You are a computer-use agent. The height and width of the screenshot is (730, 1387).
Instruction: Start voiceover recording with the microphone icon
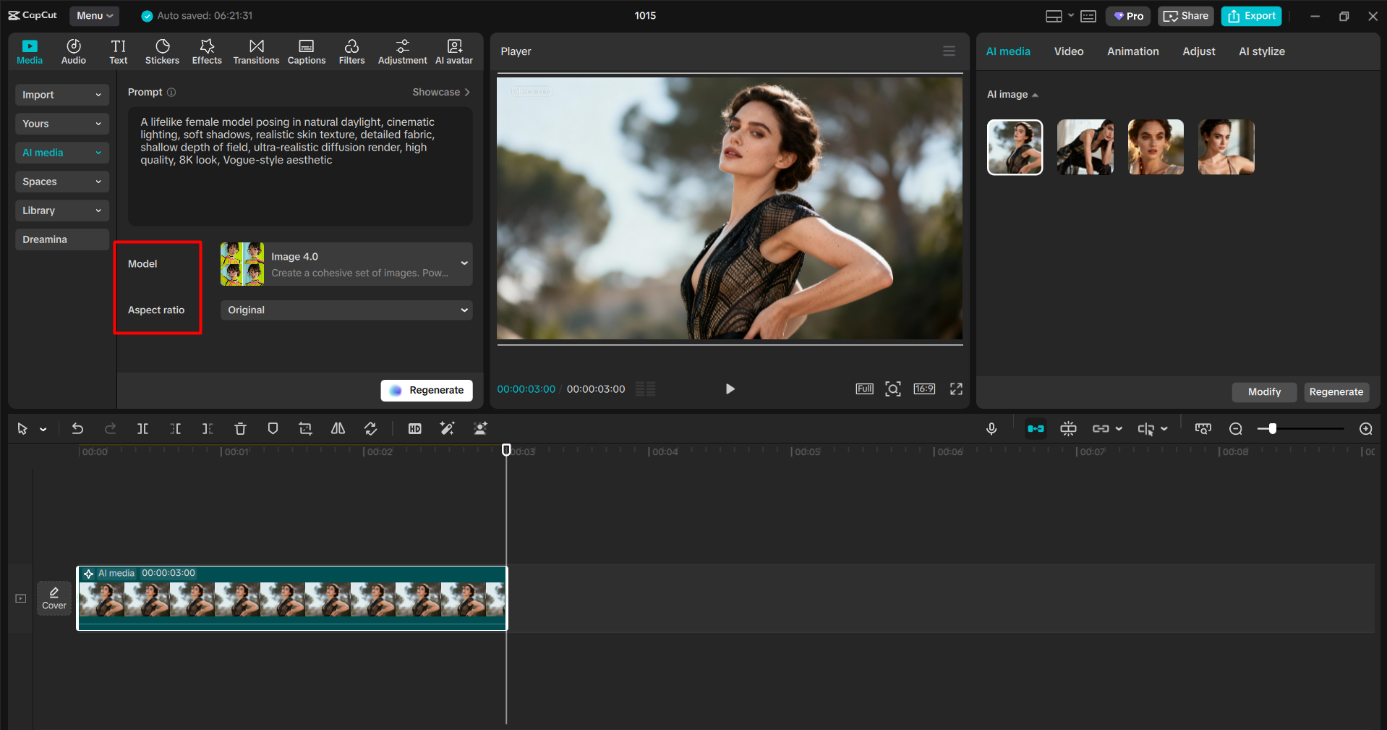991,428
